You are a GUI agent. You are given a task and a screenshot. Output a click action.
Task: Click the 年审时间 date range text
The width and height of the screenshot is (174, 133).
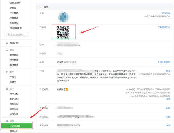coord(148,89)
